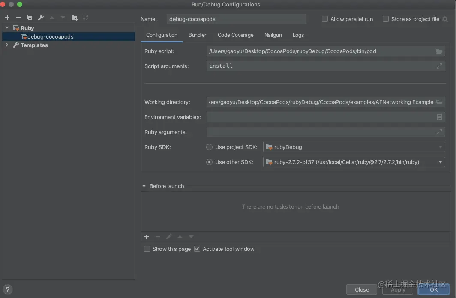Check Show this page

(x=147, y=249)
